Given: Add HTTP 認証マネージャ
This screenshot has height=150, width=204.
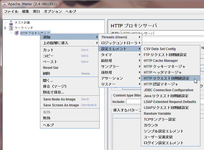Looking at the screenshot, I should click(x=170, y=84).
